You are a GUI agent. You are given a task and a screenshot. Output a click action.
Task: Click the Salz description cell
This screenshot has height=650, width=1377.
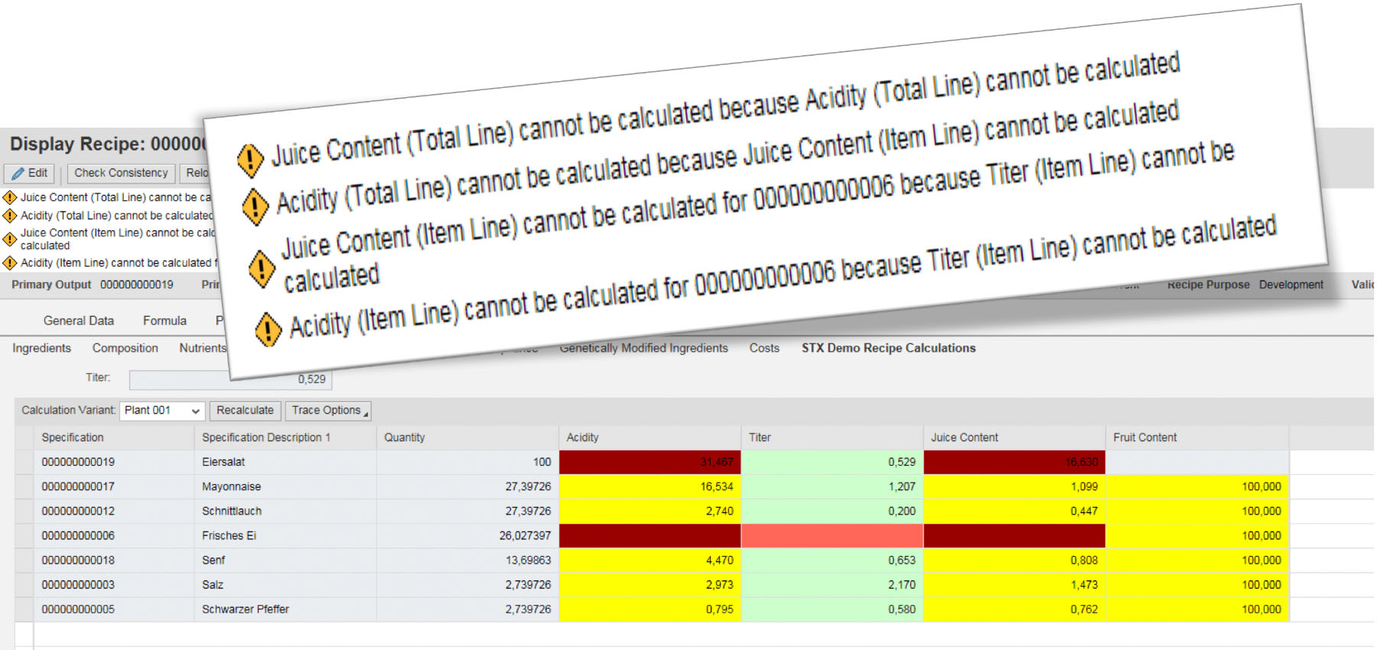click(285, 584)
